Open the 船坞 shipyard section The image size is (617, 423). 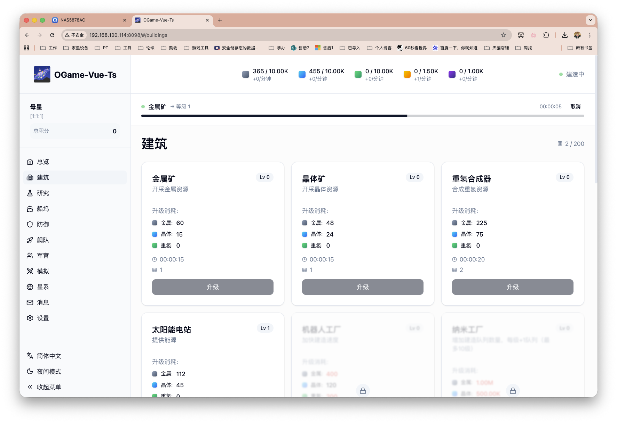coord(43,209)
